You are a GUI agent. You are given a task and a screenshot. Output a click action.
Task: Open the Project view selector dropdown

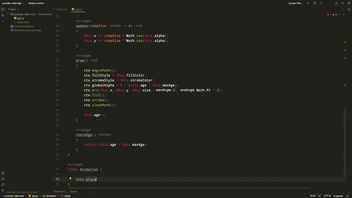point(13,9)
